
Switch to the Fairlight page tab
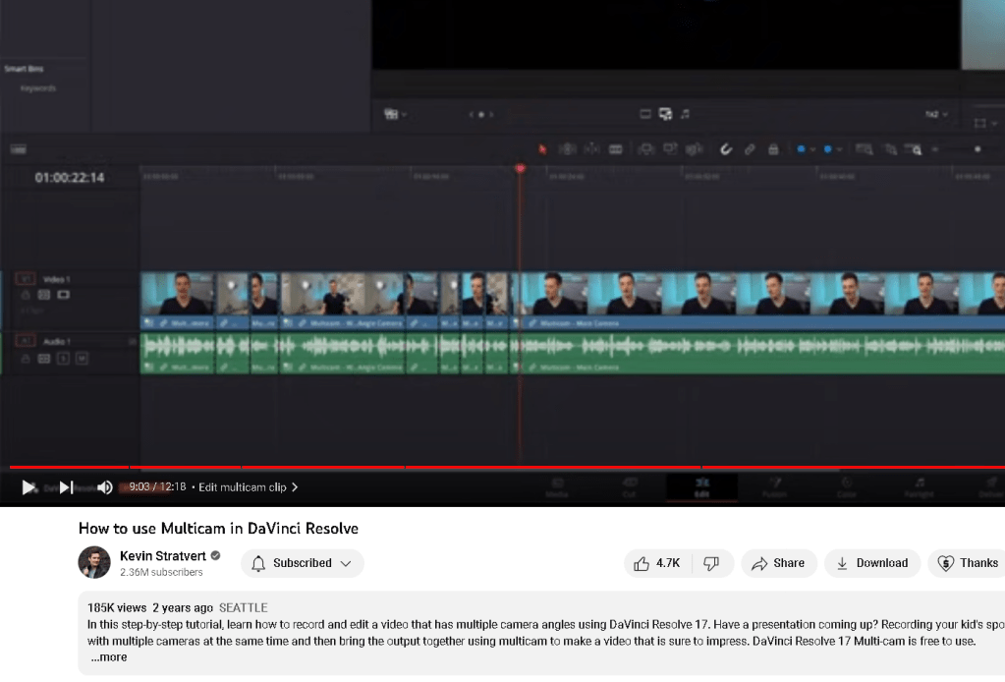[920, 487]
